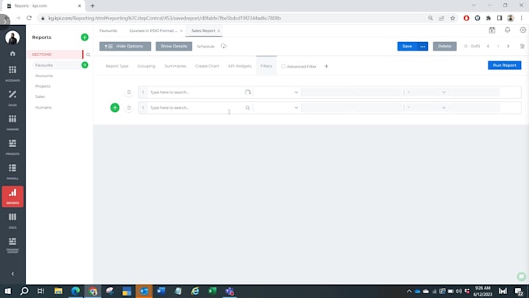The width and height of the screenshot is (529, 298).
Task: Click the Save button
Action: pyautogui.click(x=407, y=46)
